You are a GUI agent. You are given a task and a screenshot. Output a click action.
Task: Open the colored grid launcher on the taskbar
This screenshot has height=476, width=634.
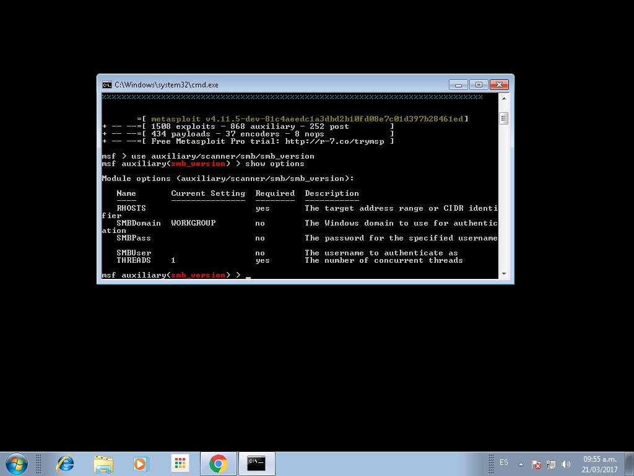click(180, 463)
